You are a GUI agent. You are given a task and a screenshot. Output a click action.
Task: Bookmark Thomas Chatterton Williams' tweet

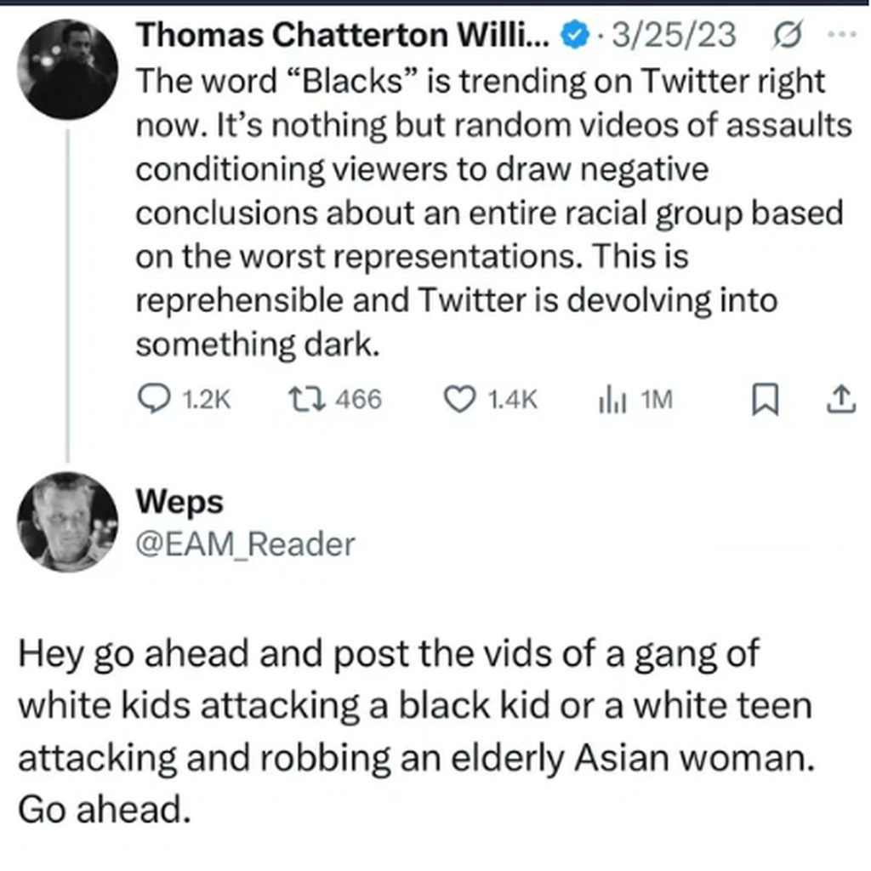pyautogui.click(x=762, y=398)
